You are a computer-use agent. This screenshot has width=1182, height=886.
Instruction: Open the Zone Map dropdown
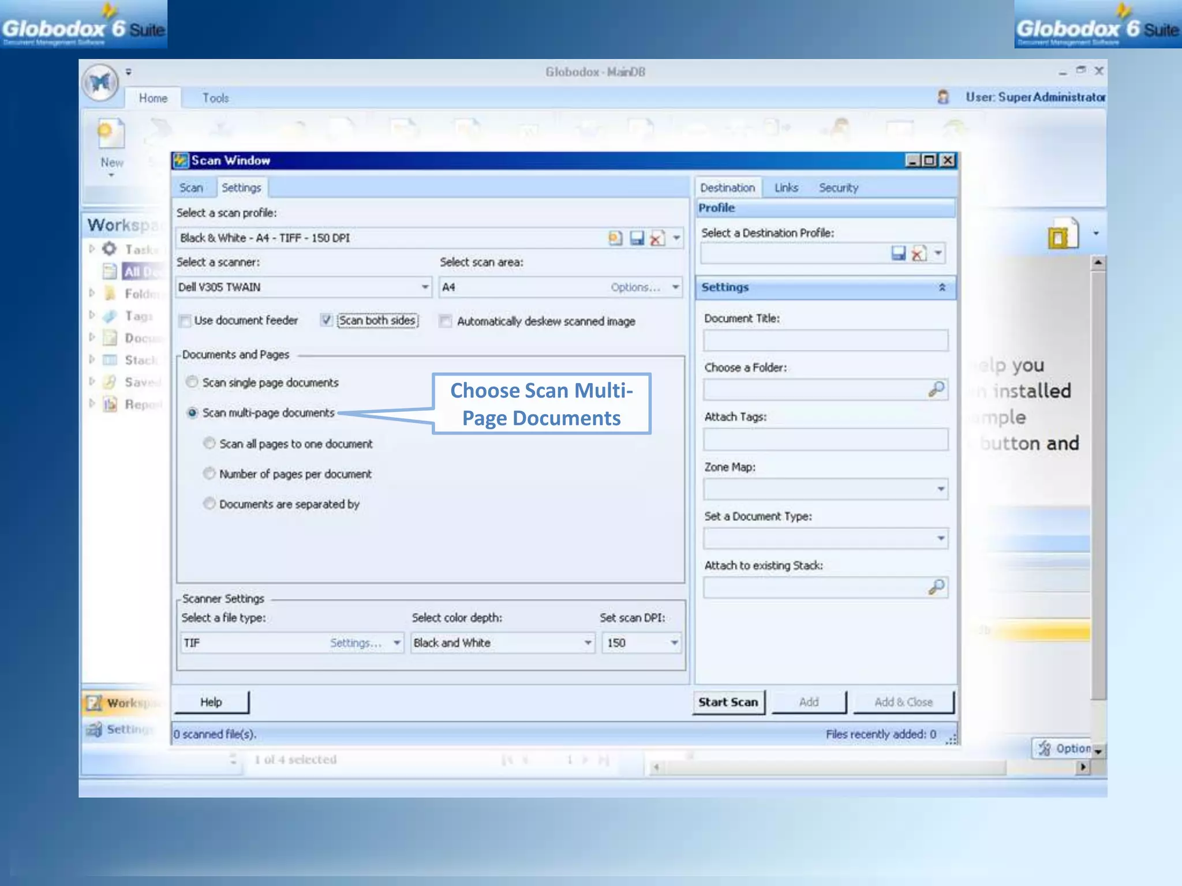click(941, 489)
